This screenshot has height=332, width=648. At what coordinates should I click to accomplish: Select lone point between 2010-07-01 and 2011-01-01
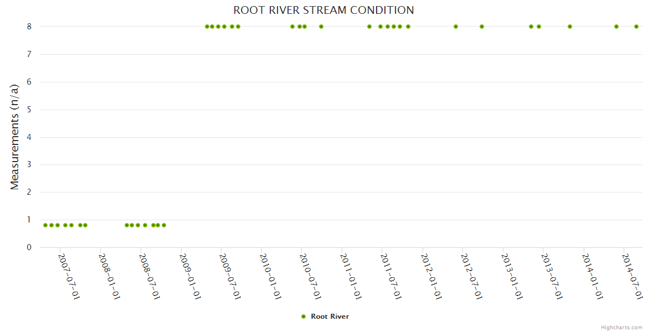pos(321,27)
